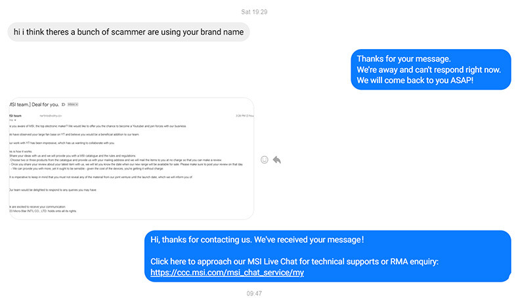516x298 pixels.
Task: Click the 'Micro-Star INTL CO., LTD' footer line
Action: (x=43, y=211)
